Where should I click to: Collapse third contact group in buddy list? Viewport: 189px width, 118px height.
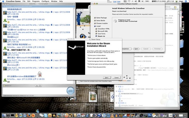click(116, 96)
